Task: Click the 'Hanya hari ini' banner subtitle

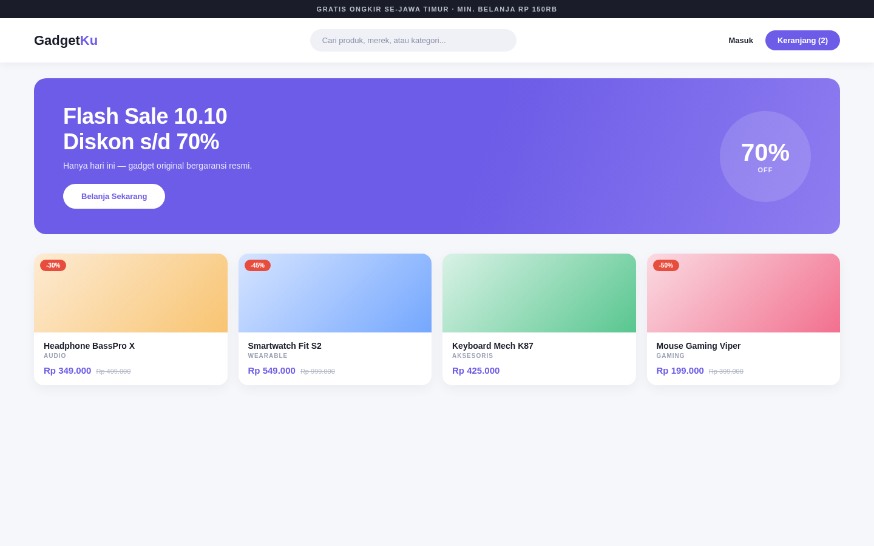Action: click(x=157, y=166)
